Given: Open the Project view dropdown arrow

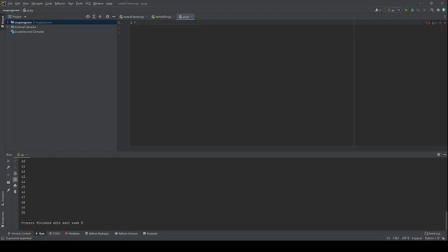Looking at the screenshot, I should [x=25, y=17].
